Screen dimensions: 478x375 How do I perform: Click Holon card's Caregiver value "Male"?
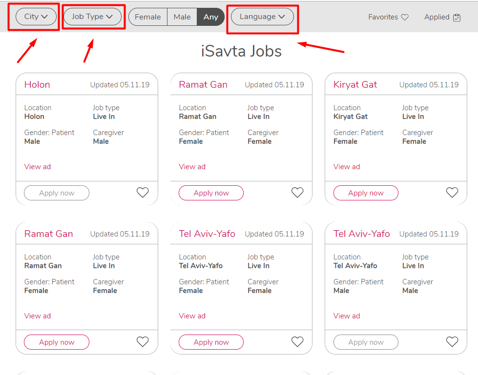pos(101,141)
